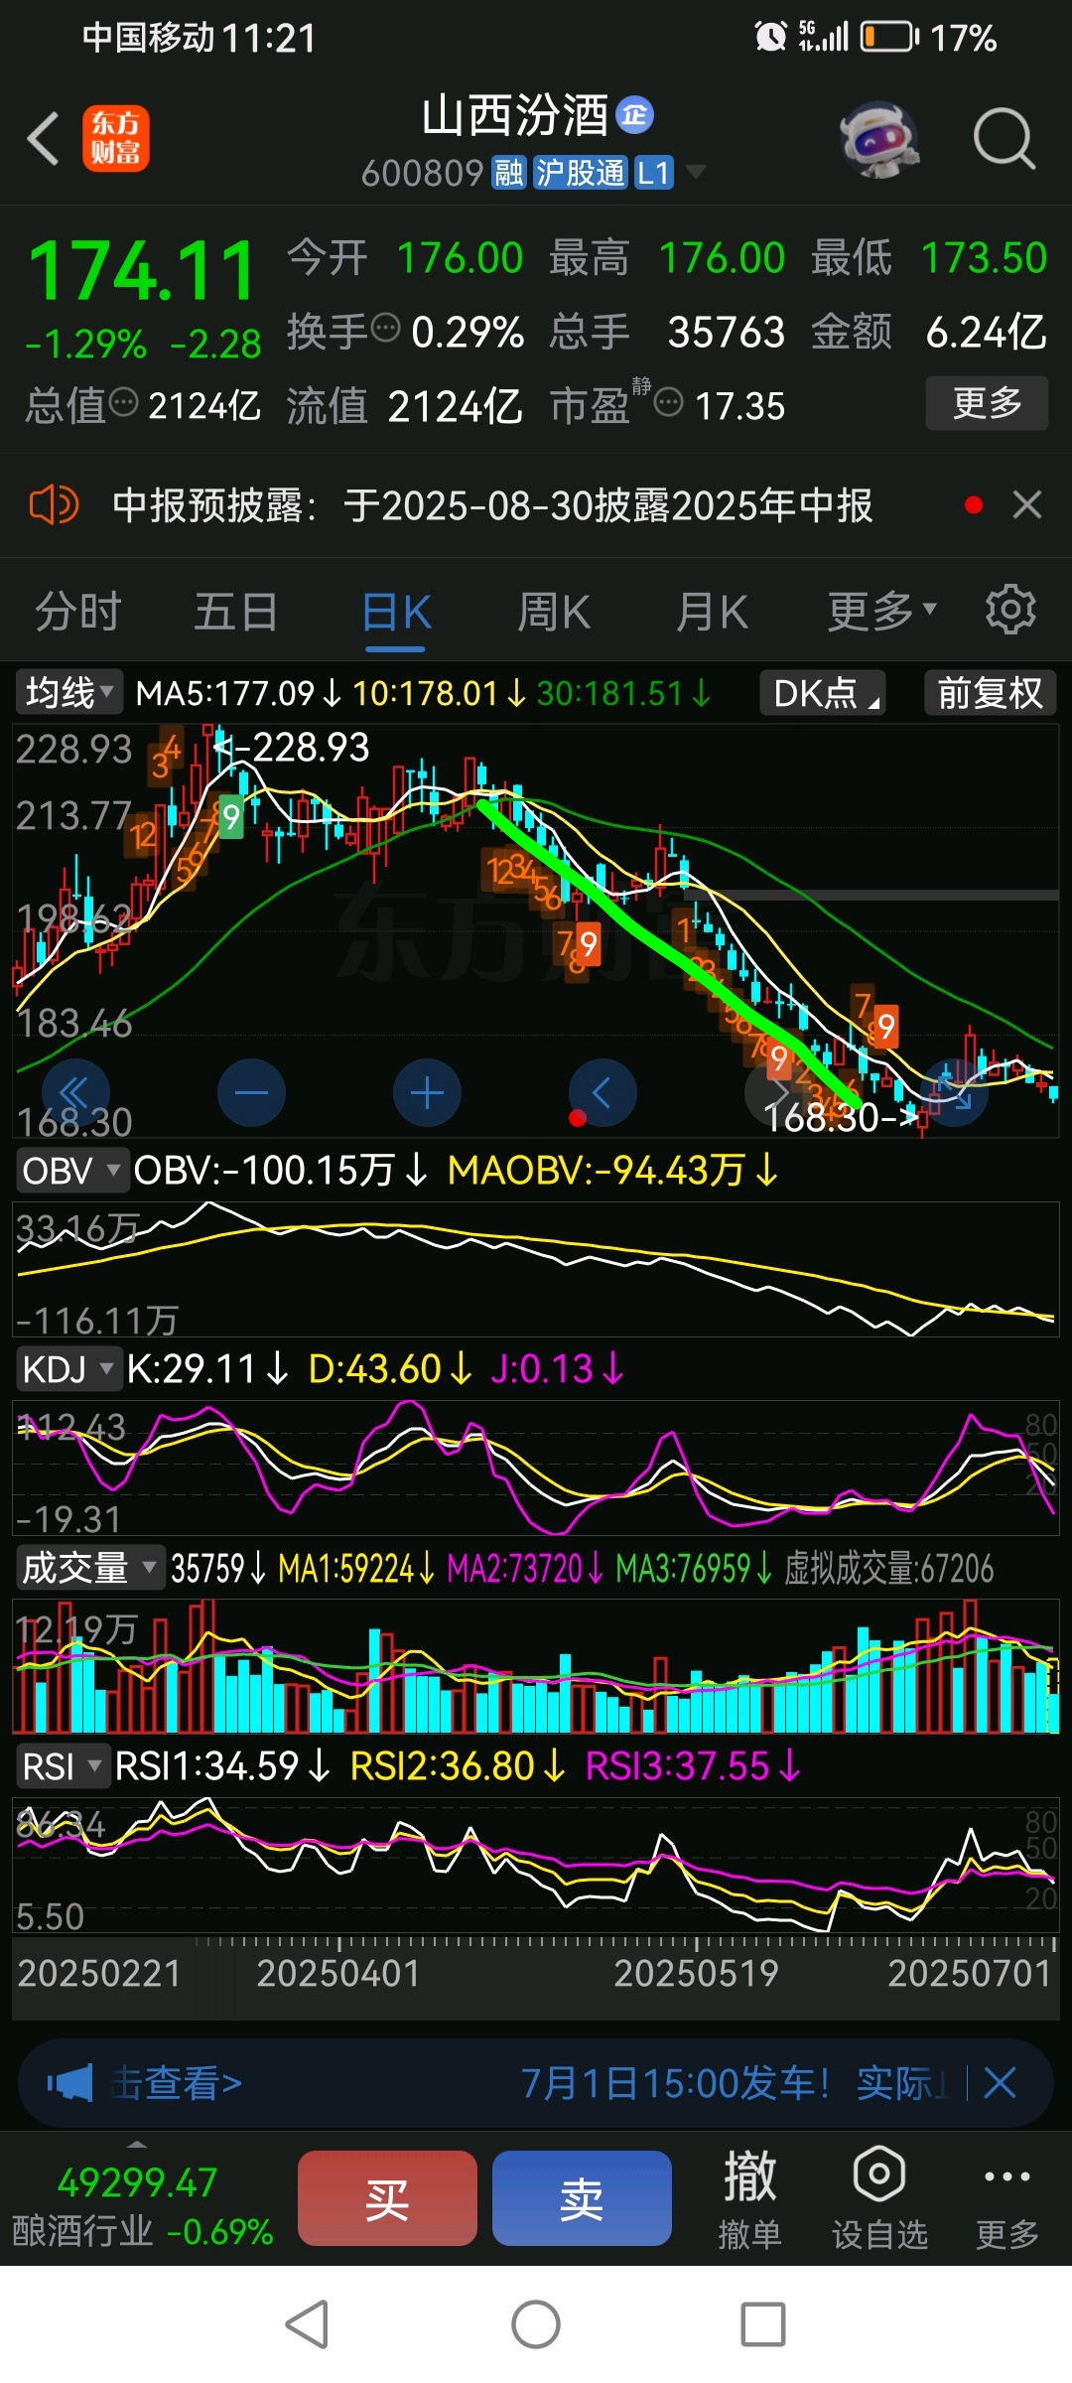Tap the 融 margin trading badge

tap(509, 173)
